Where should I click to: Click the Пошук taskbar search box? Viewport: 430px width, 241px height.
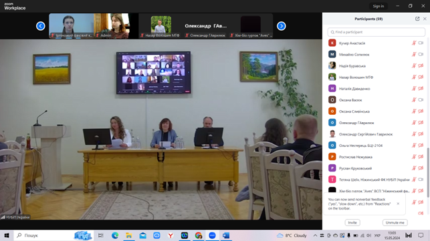pos(53,236)
